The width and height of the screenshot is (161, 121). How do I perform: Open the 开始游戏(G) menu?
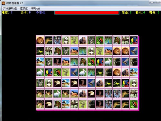tap(10, 8)
